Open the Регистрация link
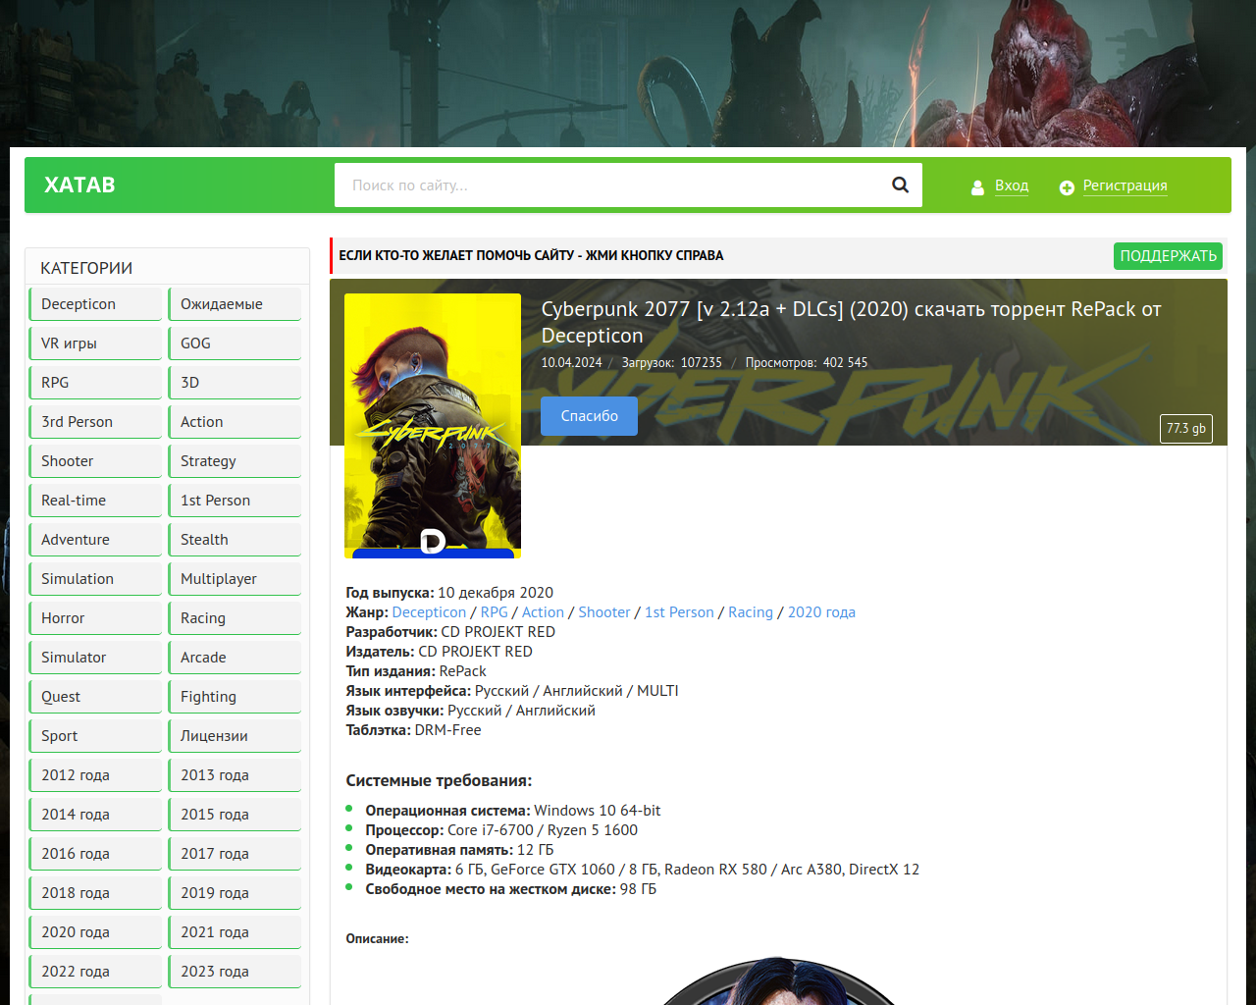 pyautogui.click(x=1125, y=185)
